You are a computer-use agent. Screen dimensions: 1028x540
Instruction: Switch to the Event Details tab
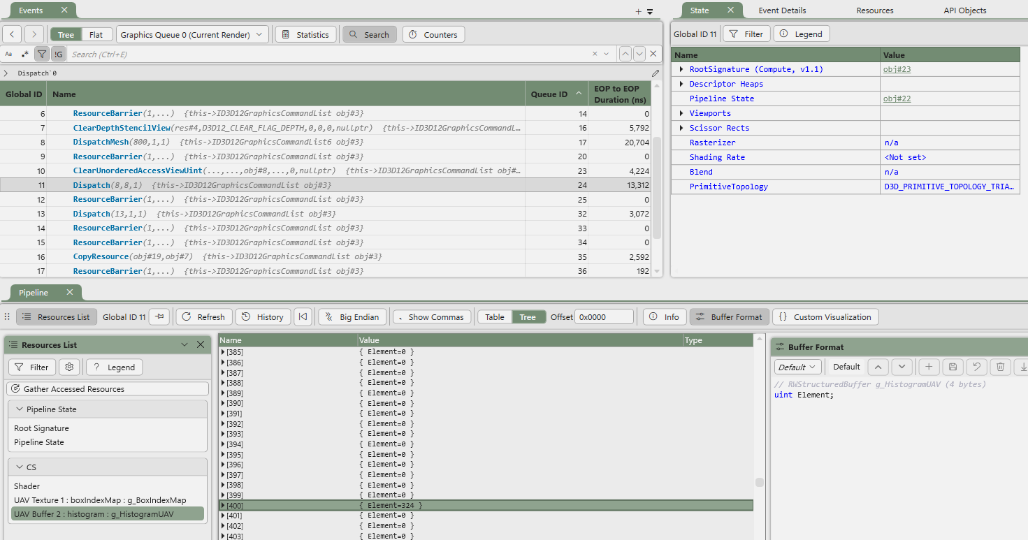[x=783, y=10]
